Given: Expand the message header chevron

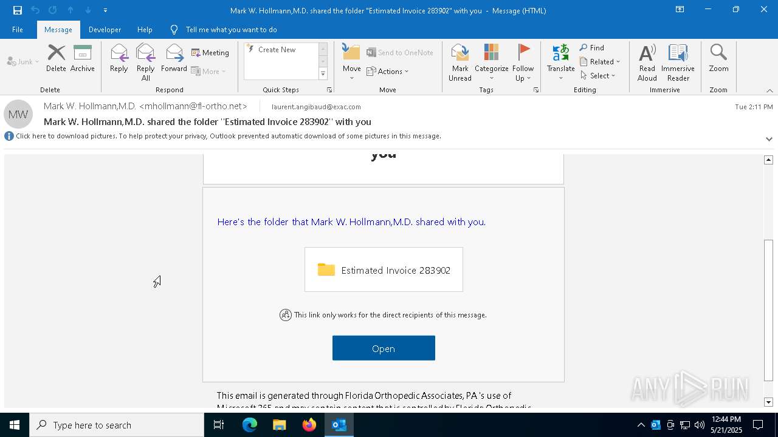Looking at the screenshot, I should (x=769, y=139).
